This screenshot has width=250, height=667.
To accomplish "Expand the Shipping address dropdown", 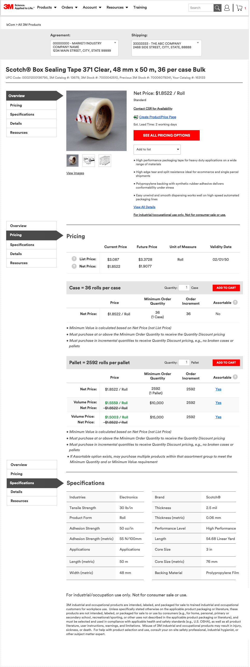I will 166,48.
